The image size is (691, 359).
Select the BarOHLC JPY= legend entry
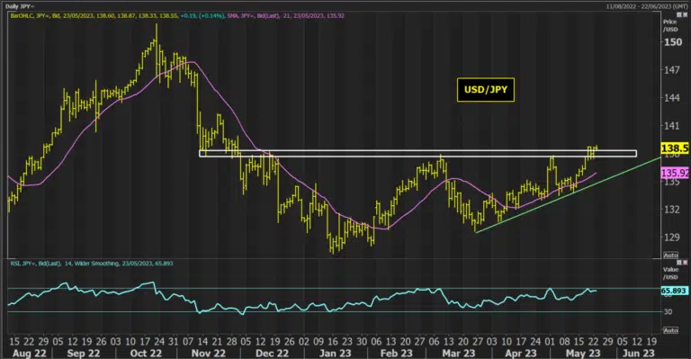[117, 15]
